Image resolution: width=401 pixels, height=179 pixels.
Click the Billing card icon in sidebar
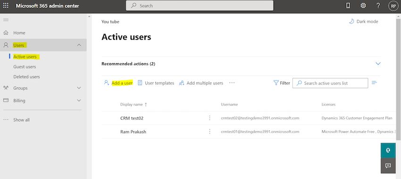6,100
